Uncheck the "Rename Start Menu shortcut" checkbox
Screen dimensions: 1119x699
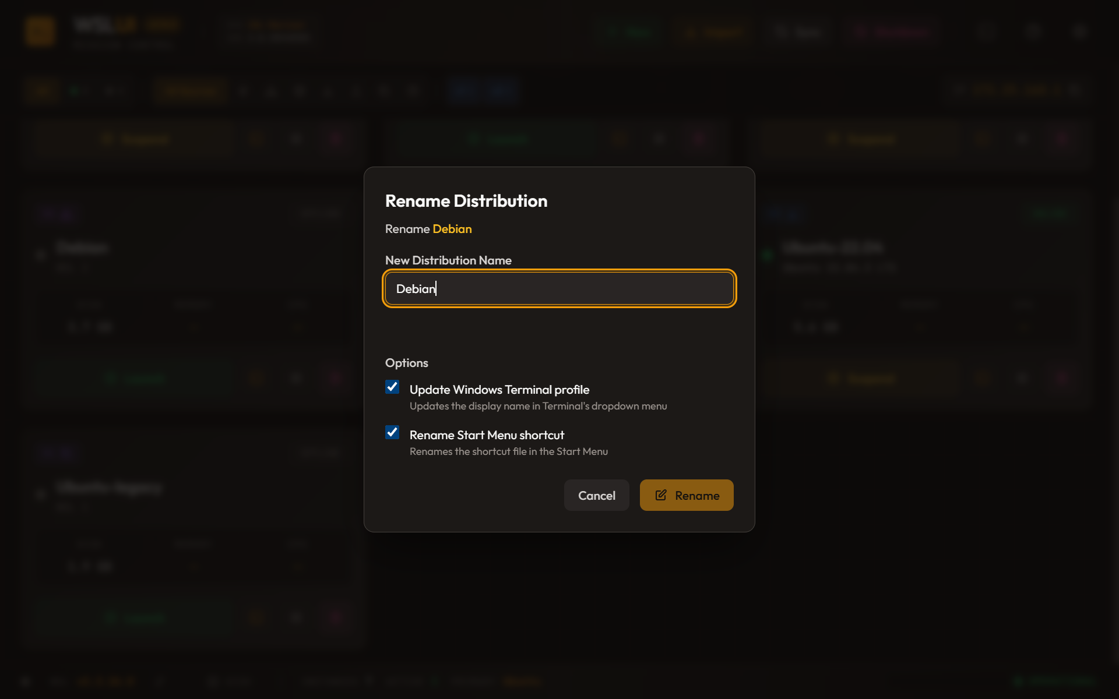(x=392, y=432)
